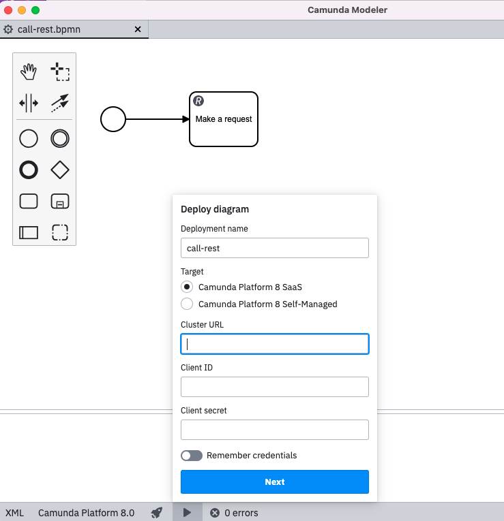Create an expanded subprocess from the palette
The height and width of the screenshot is (521, 504).
coord(60,201)
